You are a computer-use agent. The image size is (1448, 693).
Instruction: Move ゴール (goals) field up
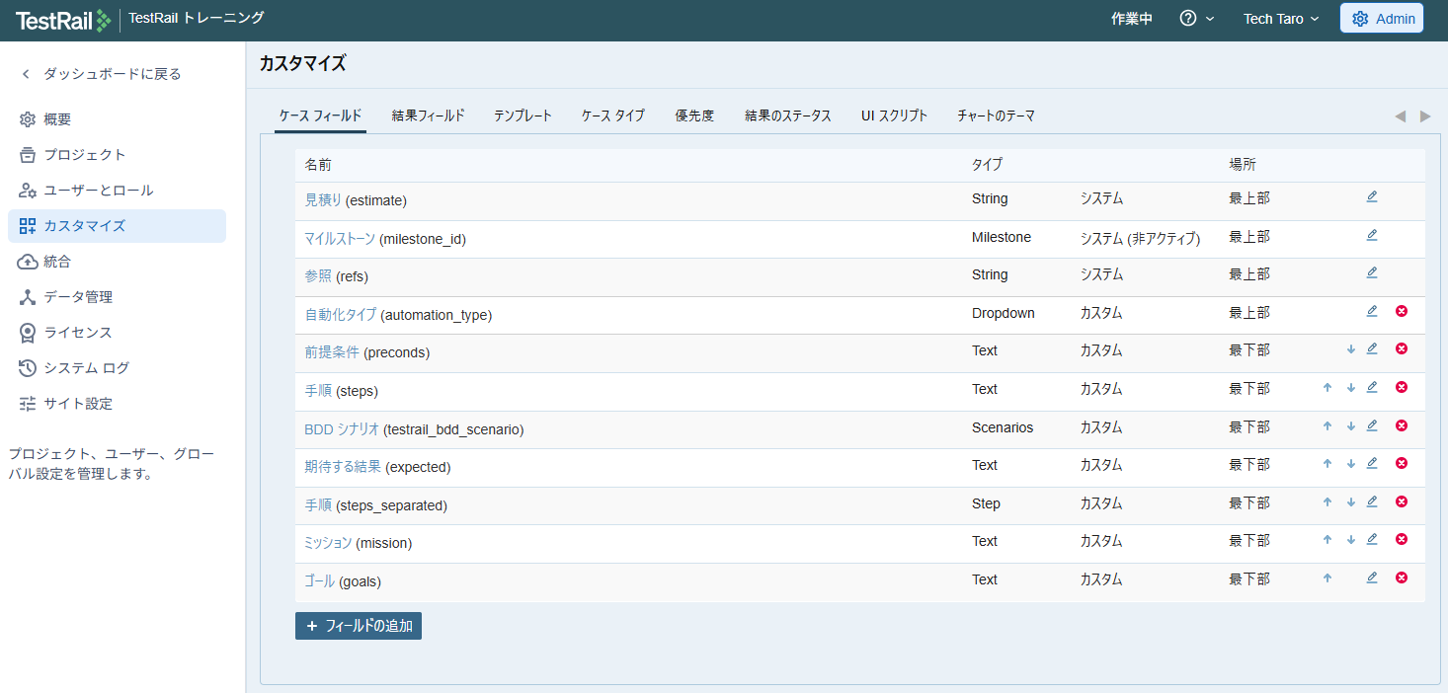pos(1327,578)
